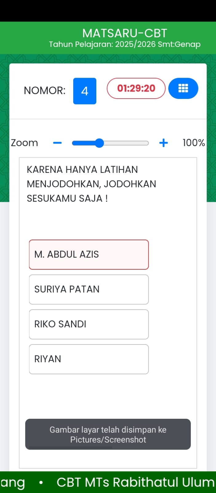The image size is (216, 493).
Task: Select the SURIYA PATAN matching item
Action: (89, 289)
